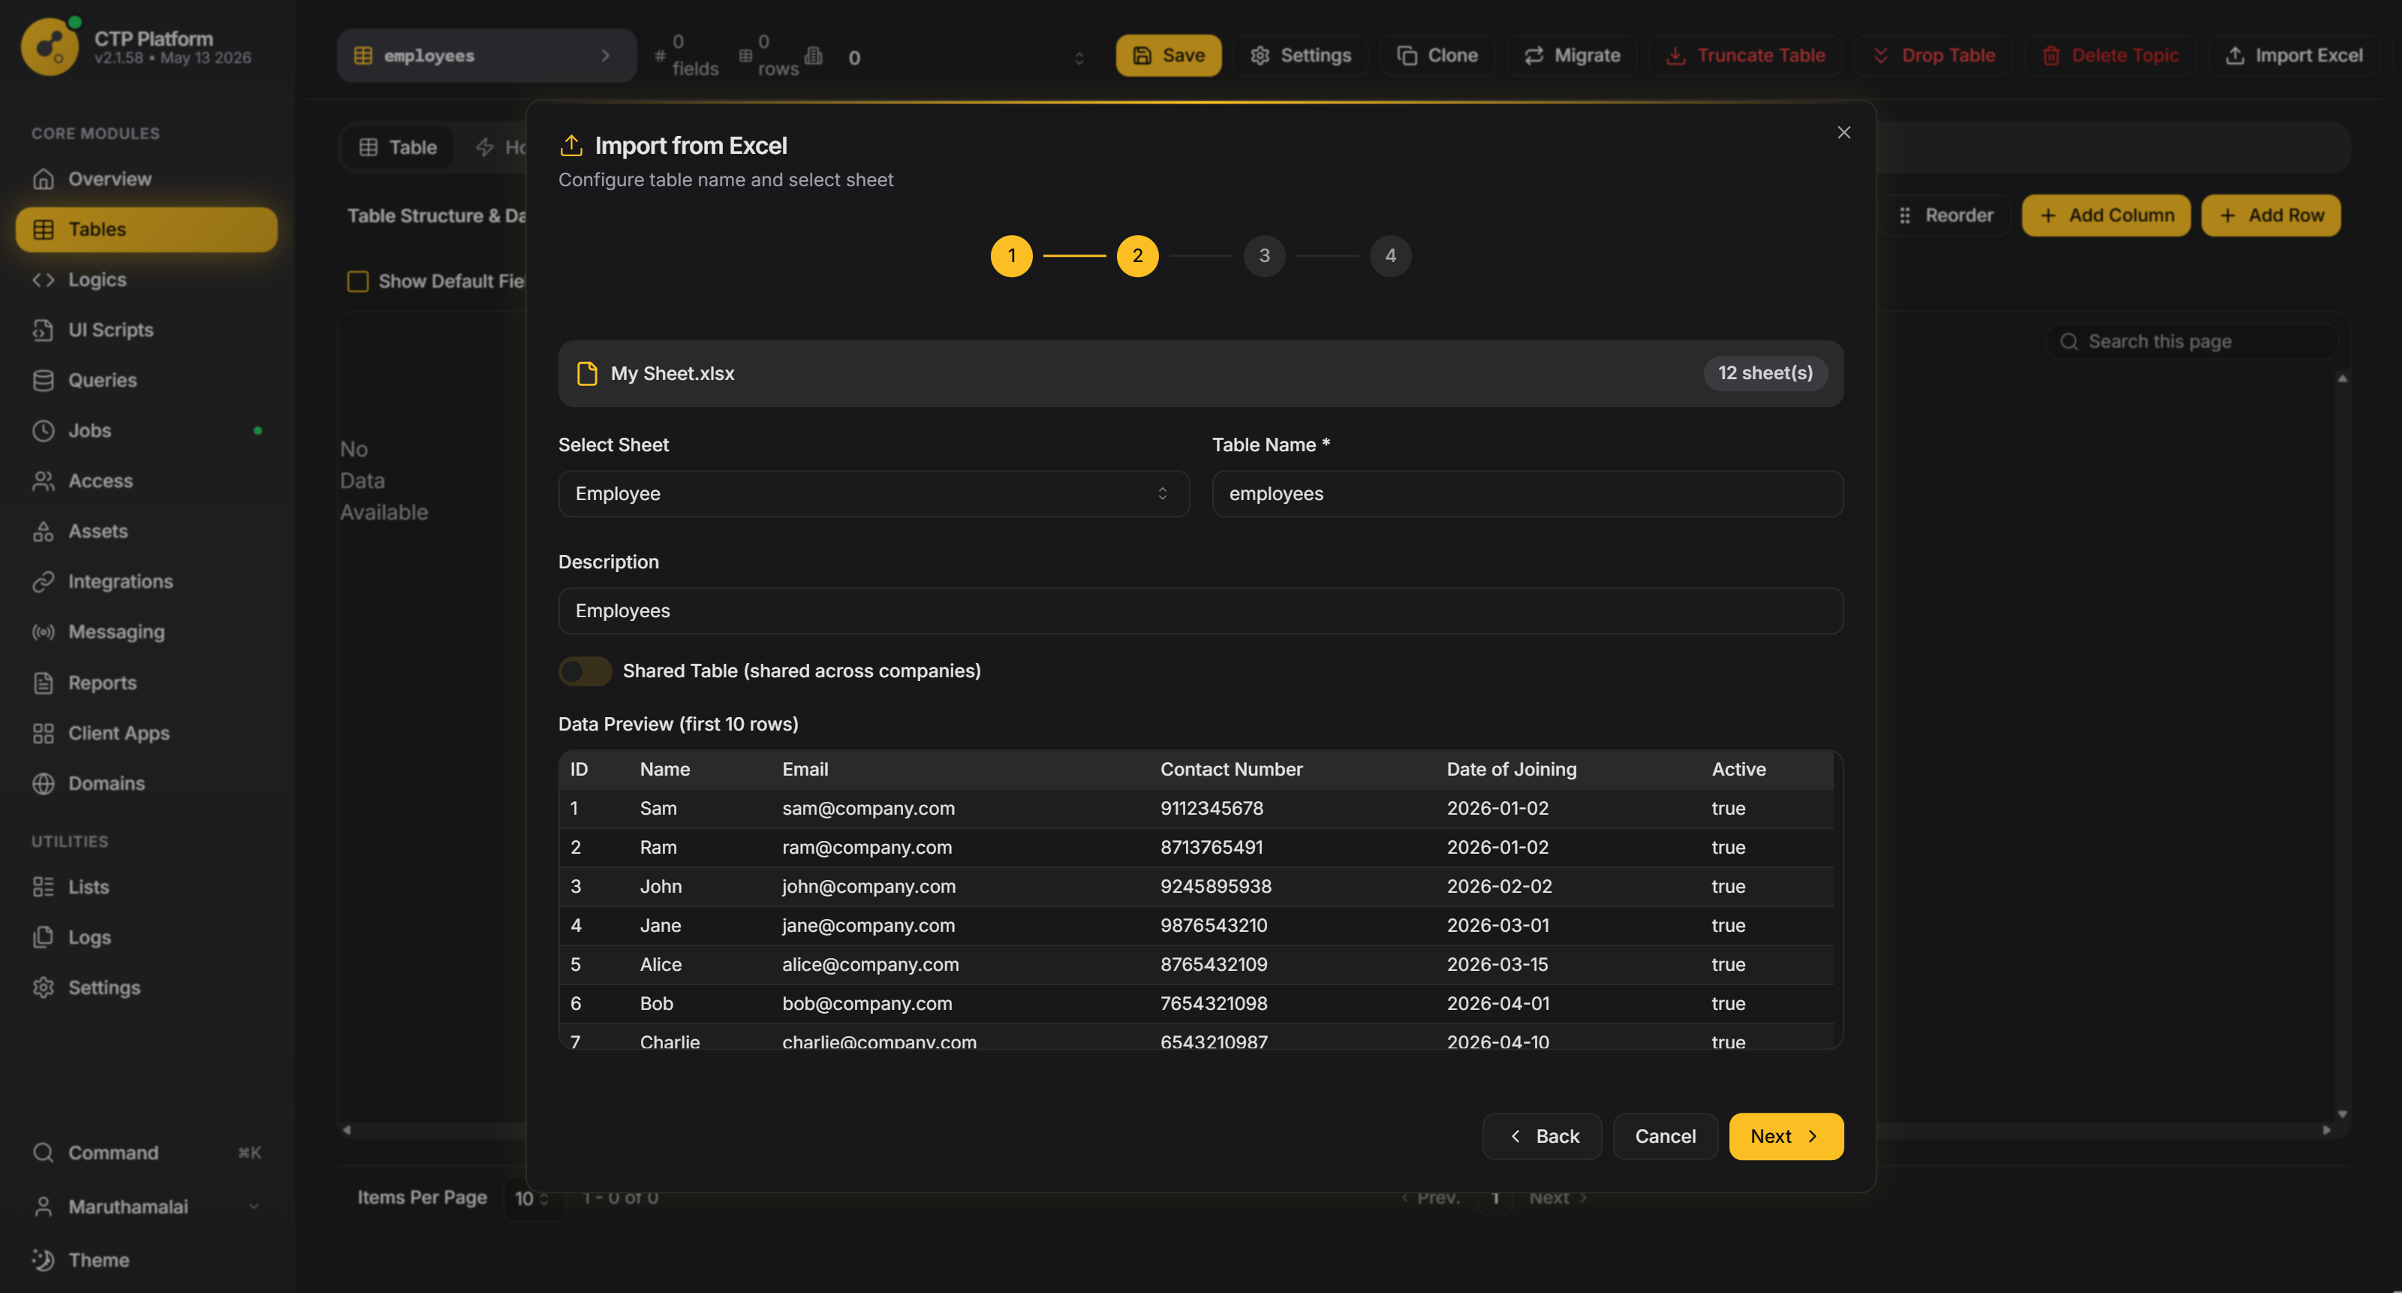Open the Jobs module
The height and width of the screenshot is (1293, 2402).
tap(146, 430)
